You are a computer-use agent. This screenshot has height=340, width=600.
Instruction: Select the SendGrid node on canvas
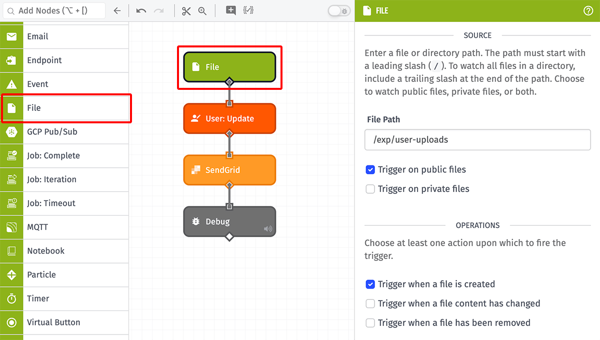[x=229, y=170]
